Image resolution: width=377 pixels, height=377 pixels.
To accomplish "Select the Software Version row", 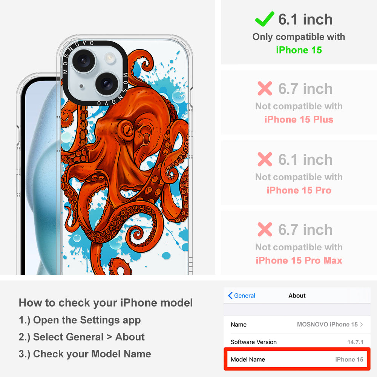I will [297, 342].
